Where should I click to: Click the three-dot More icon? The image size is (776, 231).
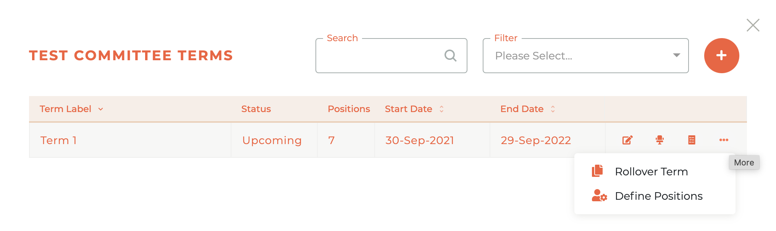[724, 140]
